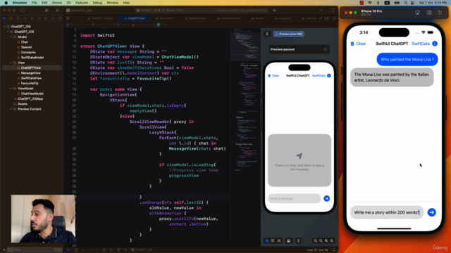
Task: Toggle the Xcode inspector panel button
Action: (332, 11)
